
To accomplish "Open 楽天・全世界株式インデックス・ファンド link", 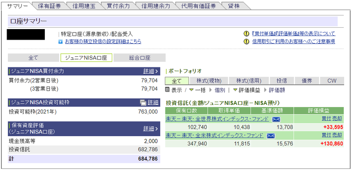I will (x=217, y=119).
